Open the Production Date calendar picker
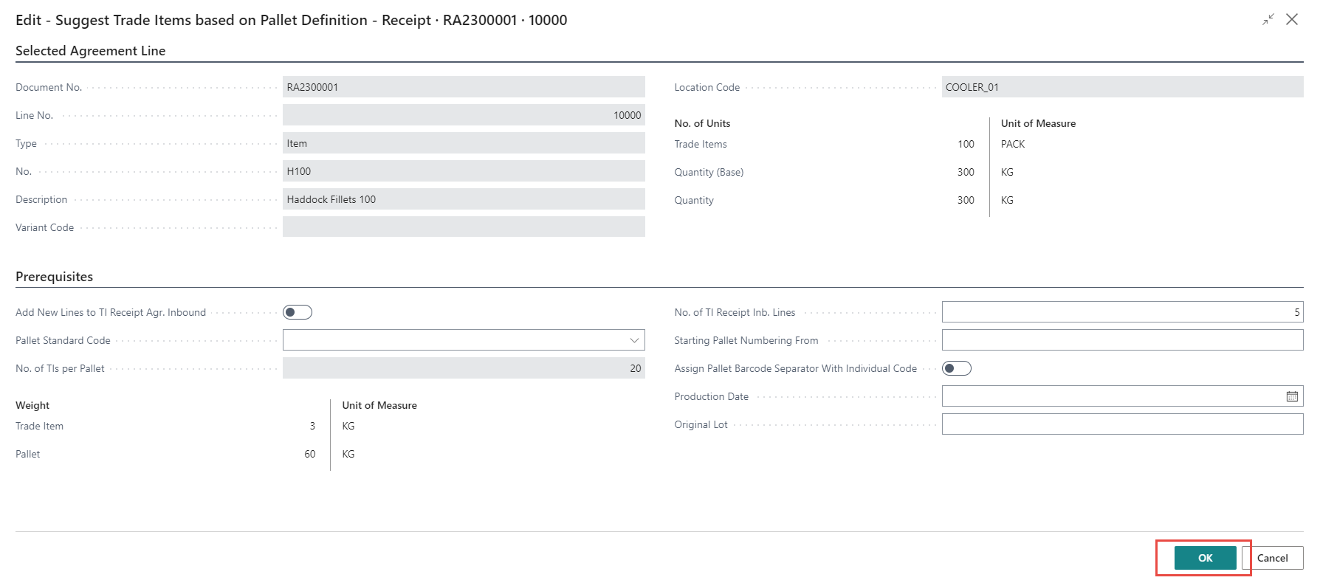This screenshot has height=583, width=1320. (x=1291, y=396)
